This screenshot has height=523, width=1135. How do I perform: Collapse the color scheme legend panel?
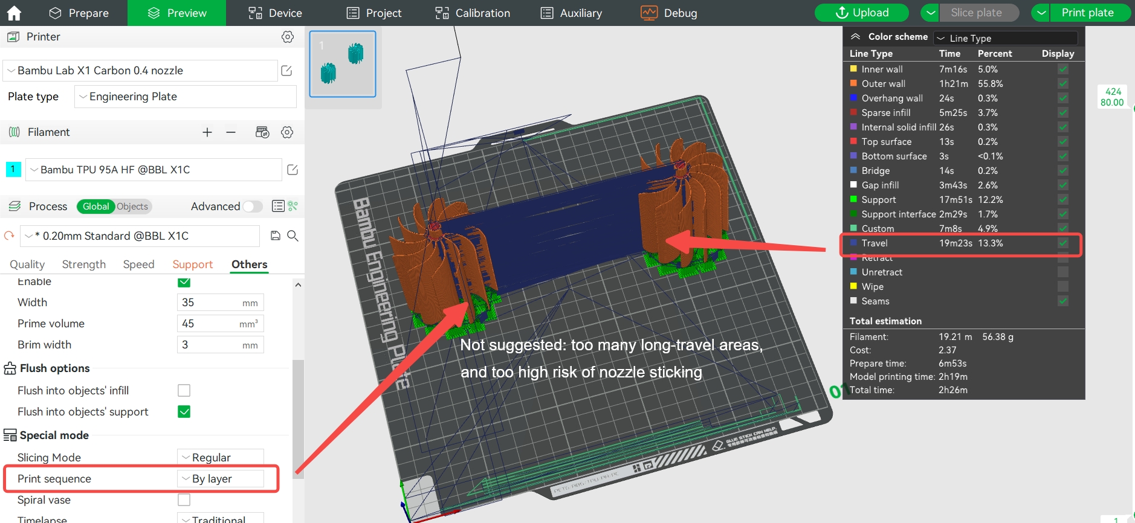tap(855, 37)
